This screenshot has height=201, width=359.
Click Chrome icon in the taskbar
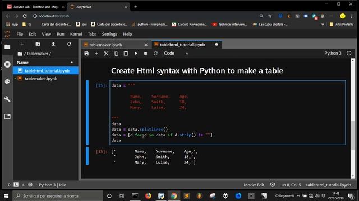[x=174, y=196]
